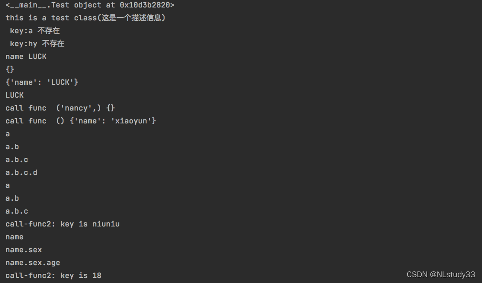Screen dimensions: 482x283
Task: Click the 'name LUCK' output line
Action: click(26, 57)
